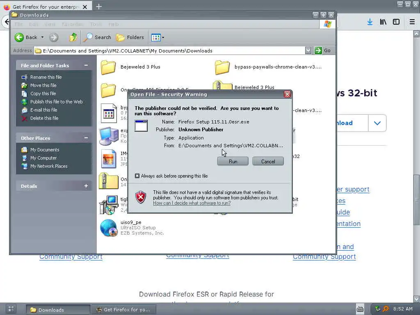
Task: Open the start menu button on taskbar
Action: point(11,309)
